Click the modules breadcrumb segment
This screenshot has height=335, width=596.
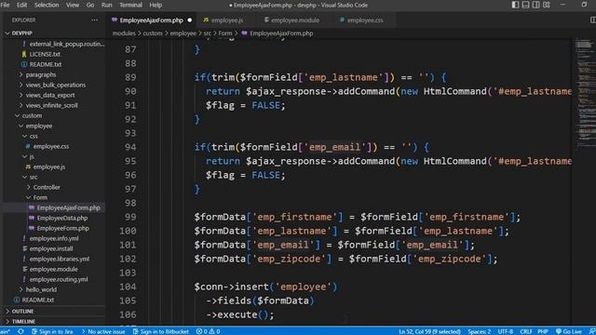(x=124, y=33)
